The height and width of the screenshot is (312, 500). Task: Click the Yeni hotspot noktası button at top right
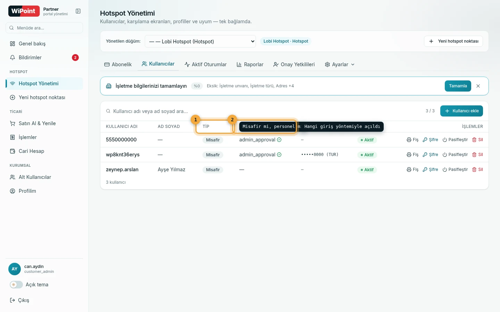point(453,41)
